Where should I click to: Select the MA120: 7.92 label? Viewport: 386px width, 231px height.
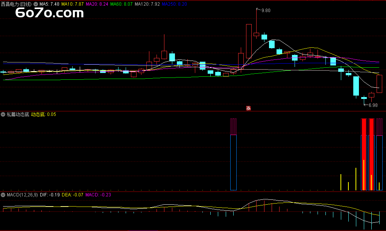pos(147,4)
